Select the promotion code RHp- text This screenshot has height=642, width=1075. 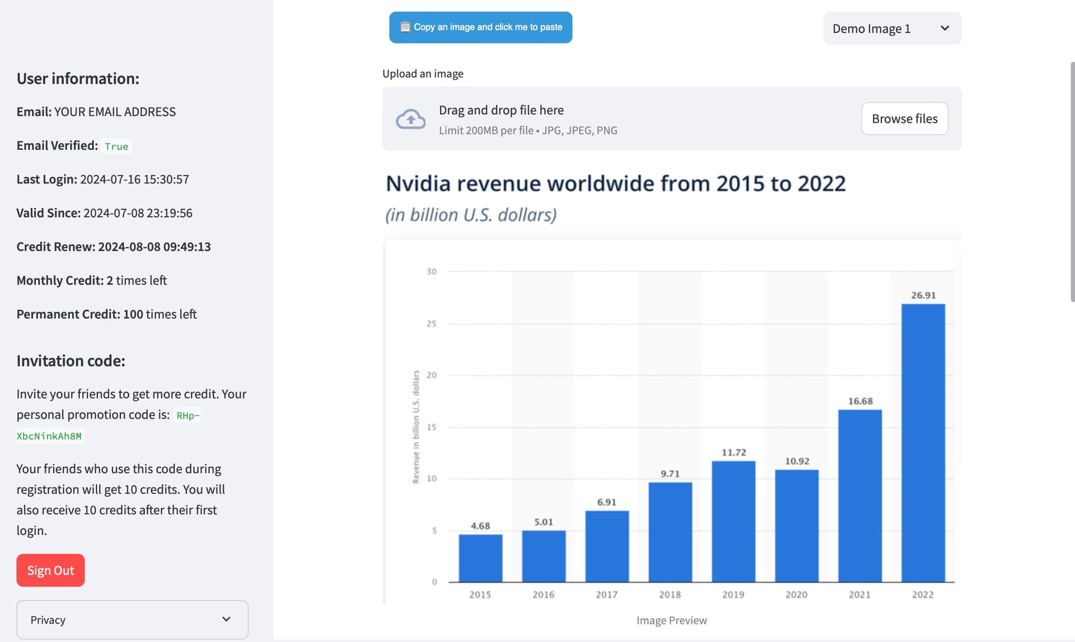tap(188, 415)
